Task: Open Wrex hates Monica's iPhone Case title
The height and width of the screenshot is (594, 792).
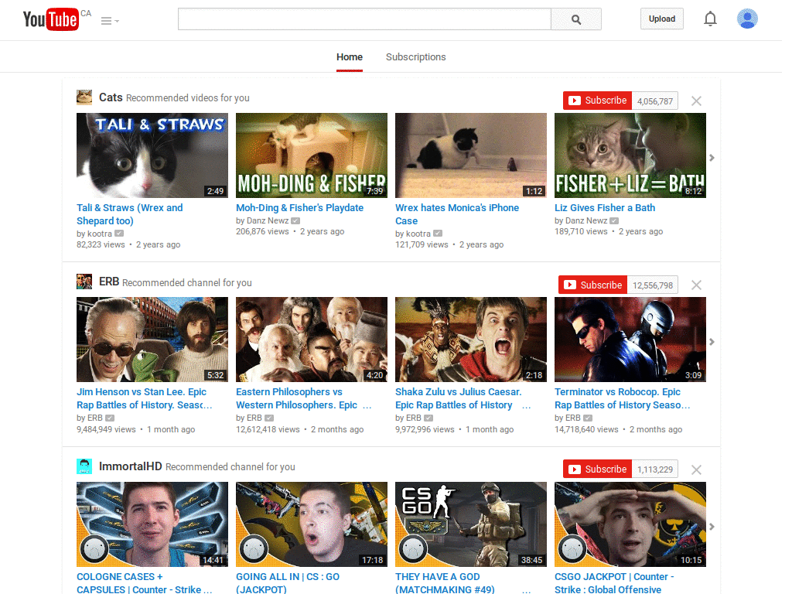Action: click(457, 214)
